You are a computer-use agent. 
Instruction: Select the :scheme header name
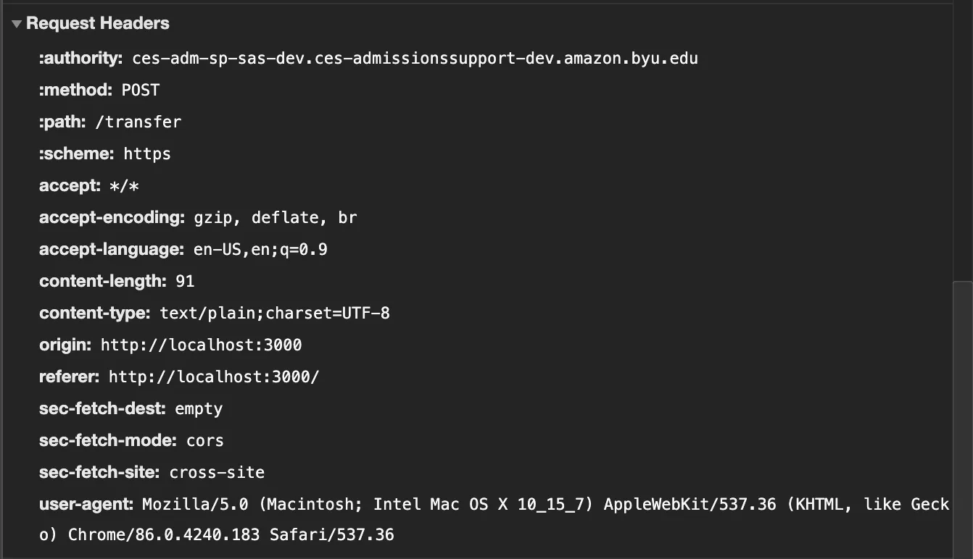77,154
